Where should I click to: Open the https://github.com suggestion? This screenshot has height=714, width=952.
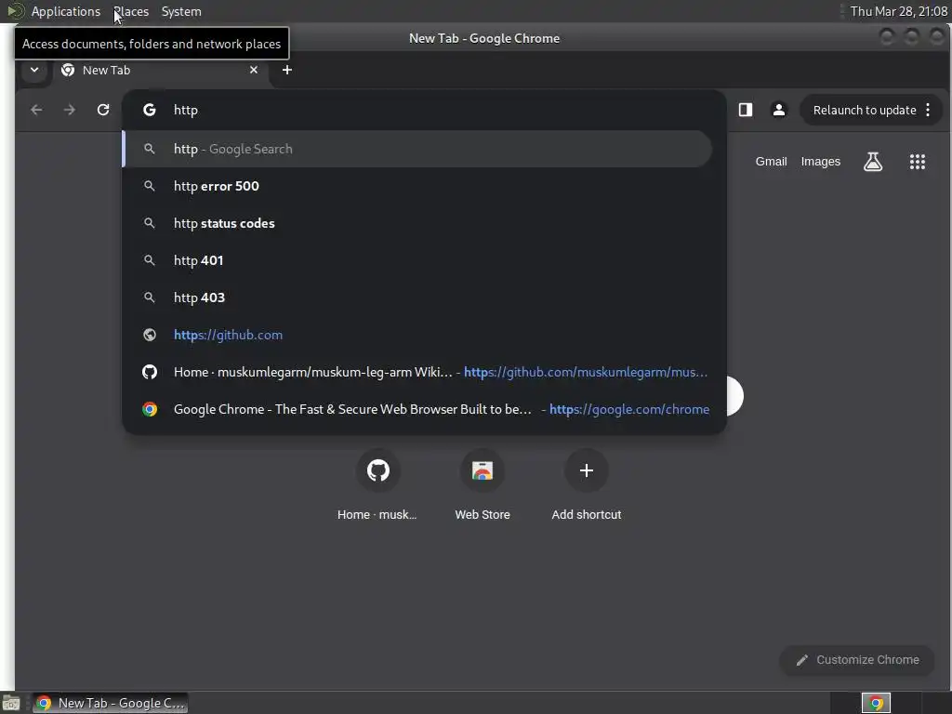click(x=417, y=335)
